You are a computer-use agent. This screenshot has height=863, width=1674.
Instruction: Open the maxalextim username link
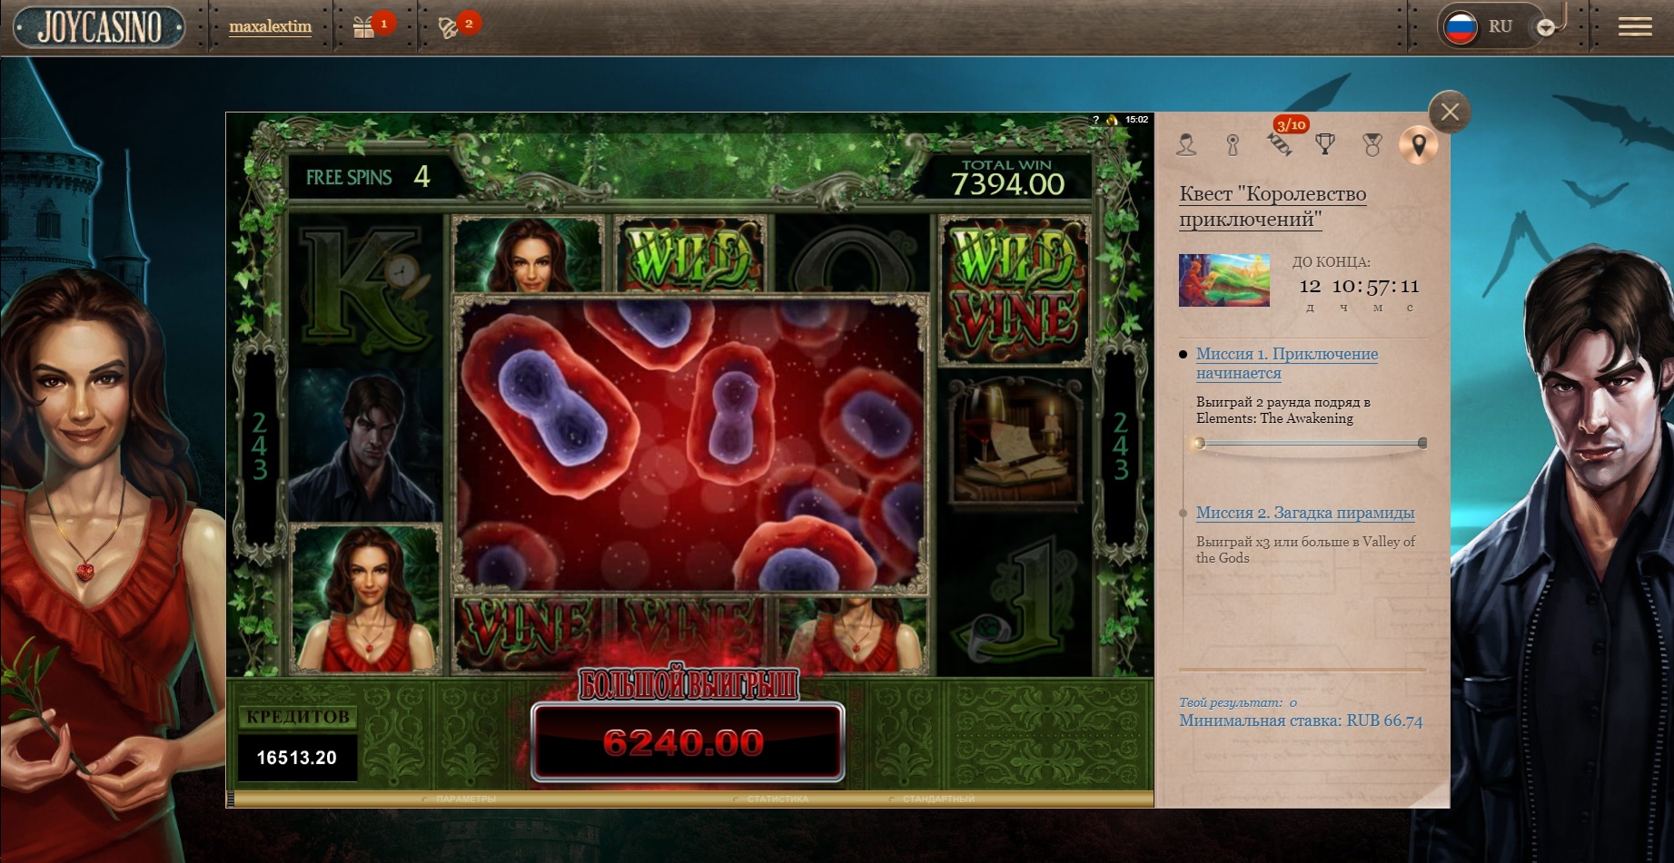pyautogui.click(x=270, y=27)
